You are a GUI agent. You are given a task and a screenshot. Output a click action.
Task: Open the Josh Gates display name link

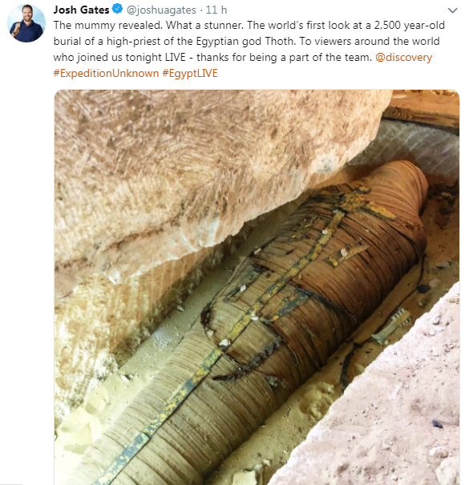[x=81, y=10]
